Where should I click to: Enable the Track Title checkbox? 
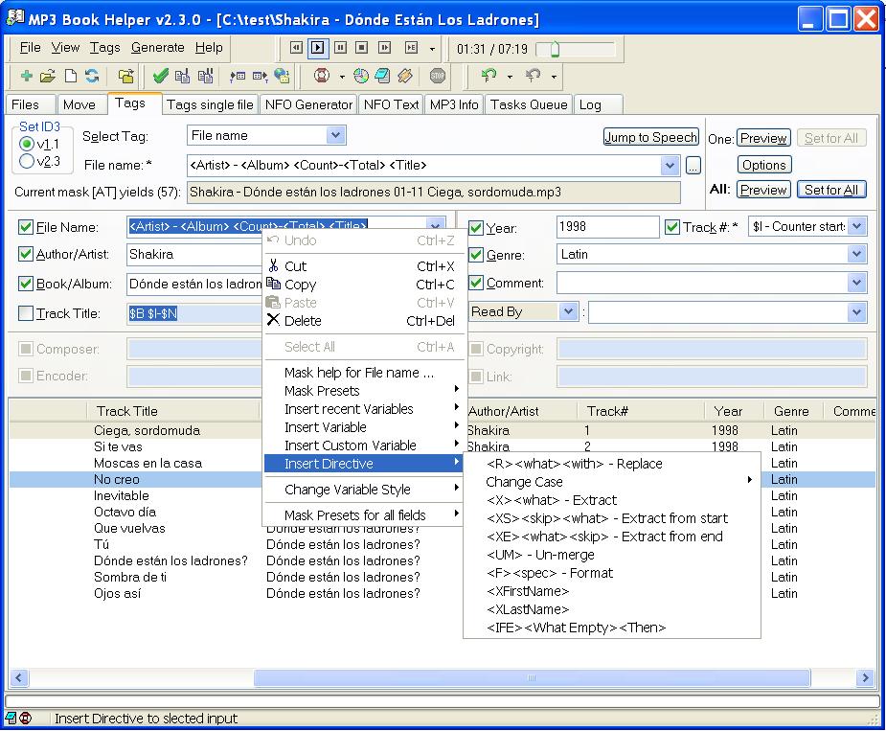click(26, 313)
